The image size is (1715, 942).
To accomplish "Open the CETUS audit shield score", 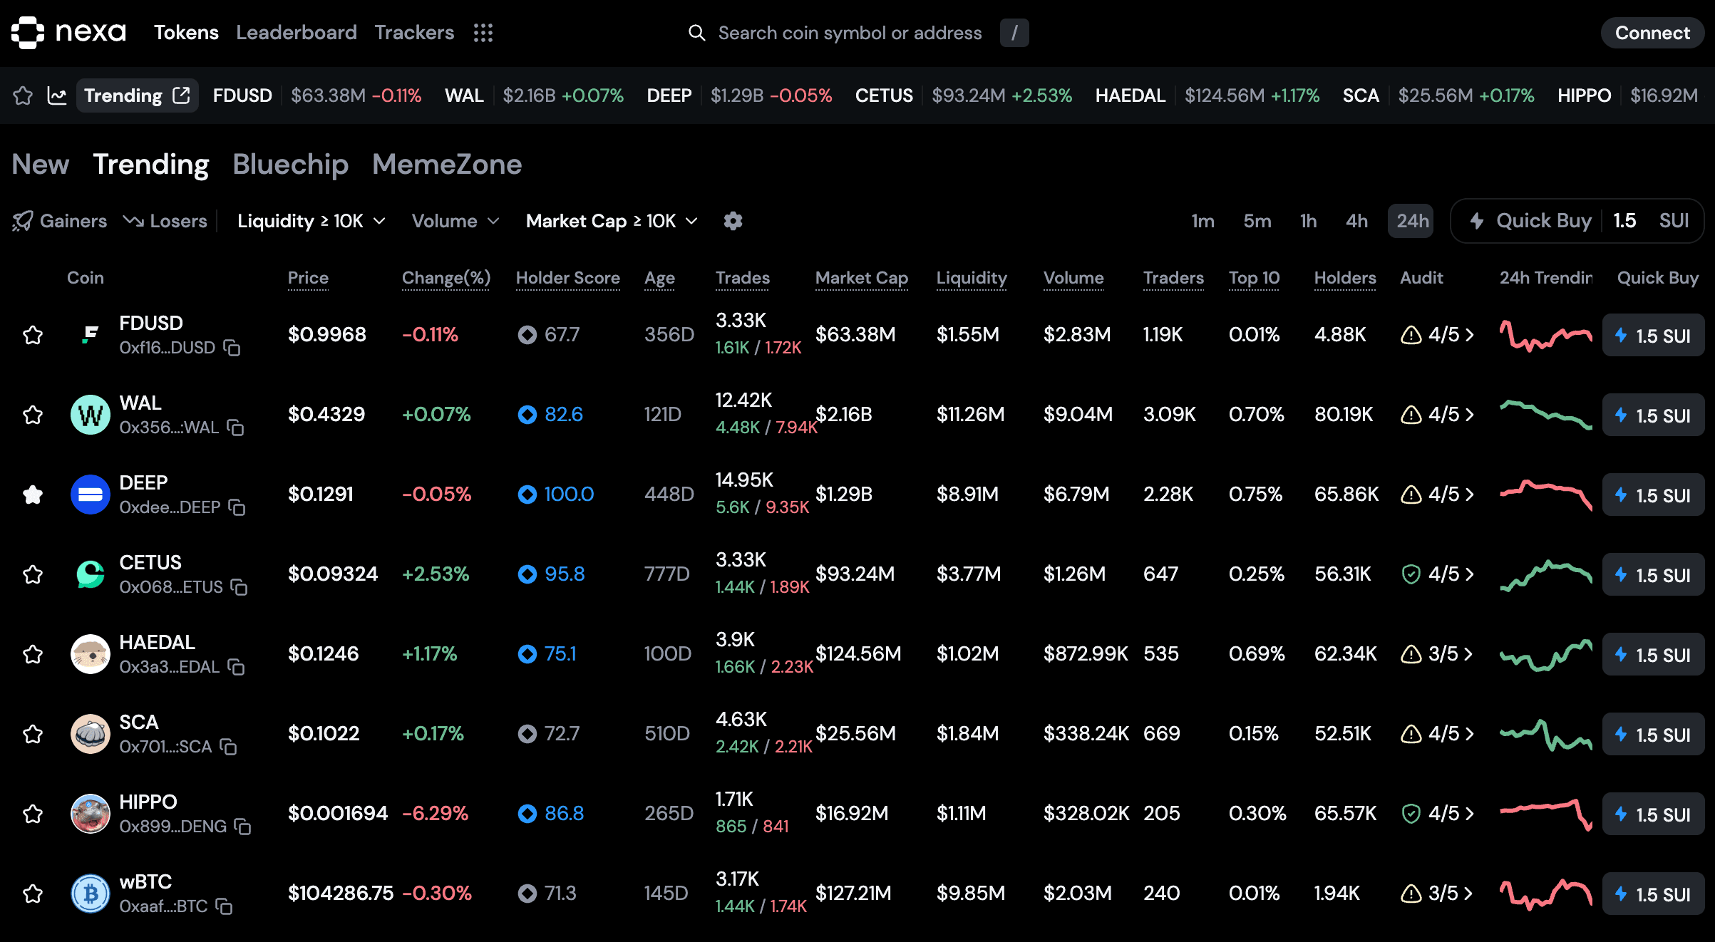I will pyautogui.click(x=1437, y=574).
